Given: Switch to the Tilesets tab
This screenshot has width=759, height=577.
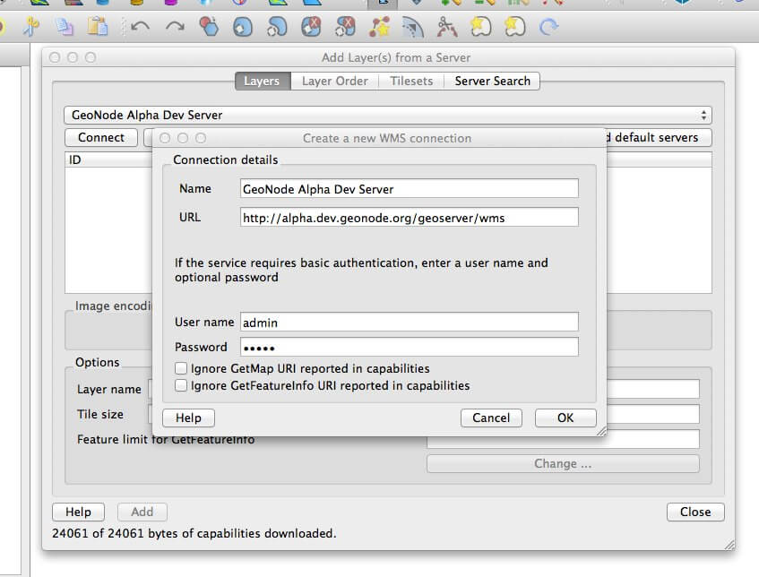Looking at the screenshot, I should [x=411, y=81].
